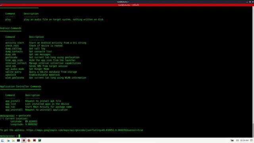Click 'Set Ringer Mode' description

39,69
